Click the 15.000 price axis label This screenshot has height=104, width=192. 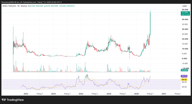point(185,44)
